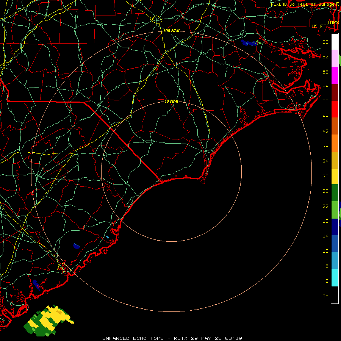341x341 pixels.
Task: Click the "100 NMI" range ring label
Action: click(x=171, y=31)
